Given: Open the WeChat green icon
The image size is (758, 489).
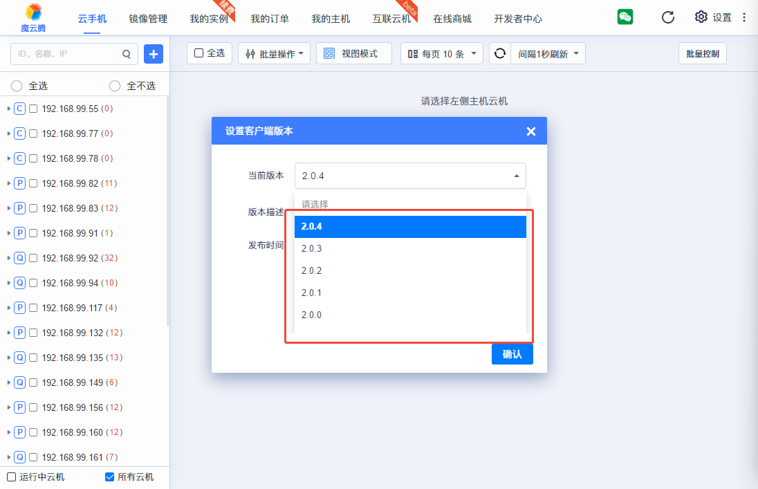Looking at the screenshot, I should 625,17.
